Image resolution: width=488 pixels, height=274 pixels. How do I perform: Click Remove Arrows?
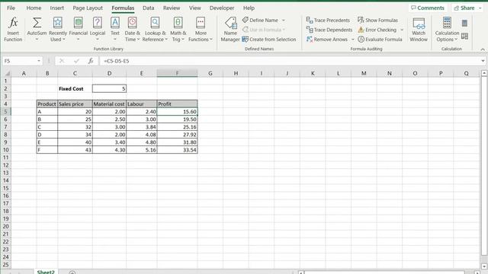(327, 40)
